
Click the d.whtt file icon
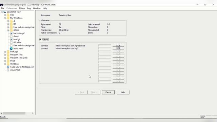pos(11,36)
